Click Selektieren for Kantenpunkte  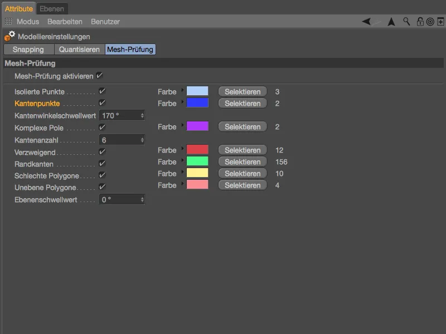point(243,104)
